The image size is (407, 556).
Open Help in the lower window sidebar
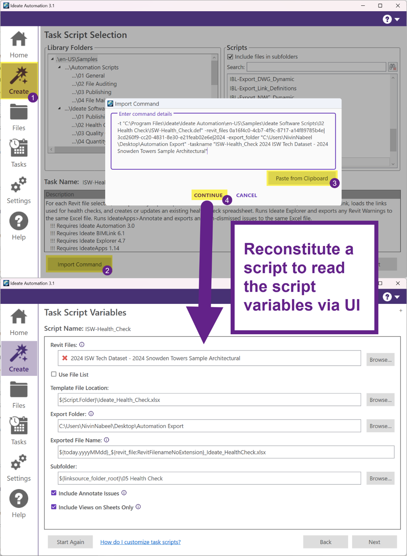click(19, 504)
